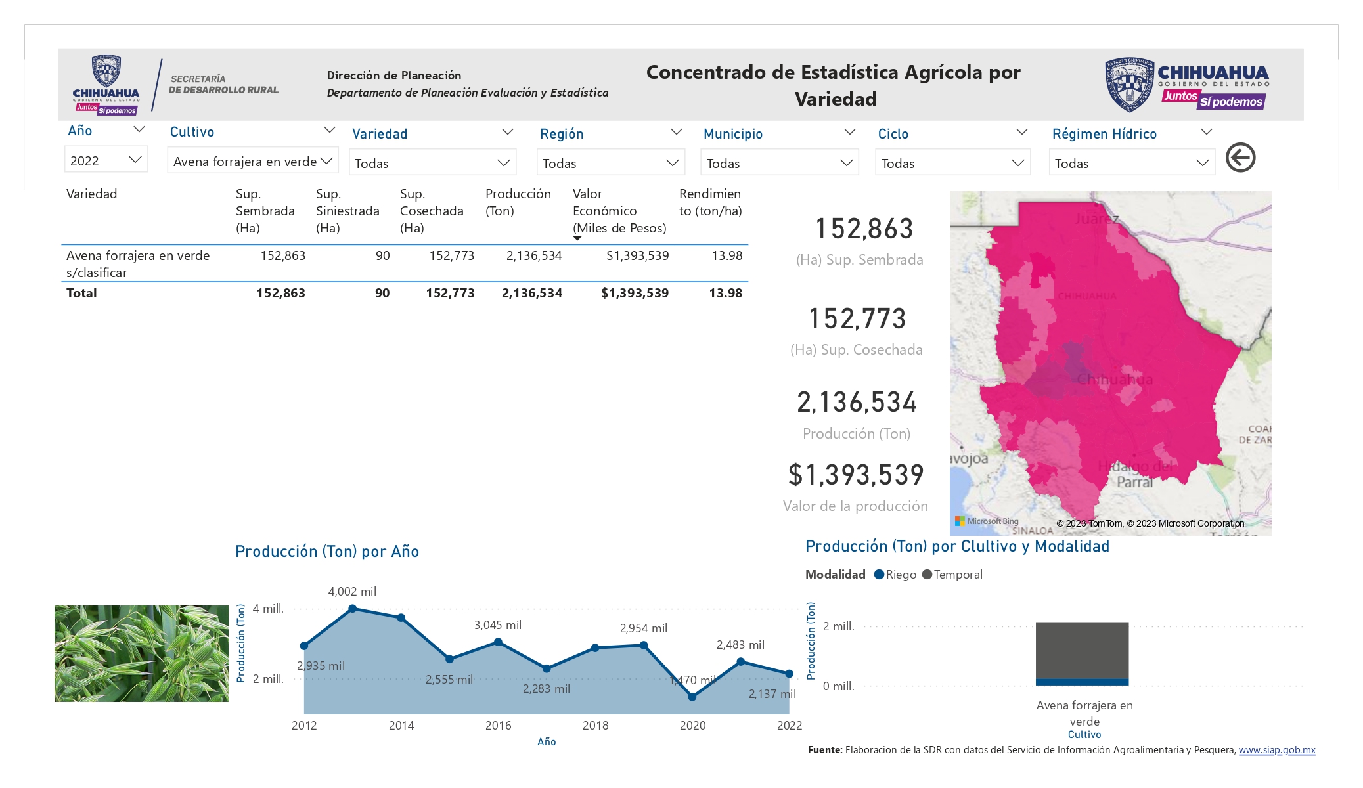
Task: Click the '2,935 mil' data label
Action: click(321, 666)
